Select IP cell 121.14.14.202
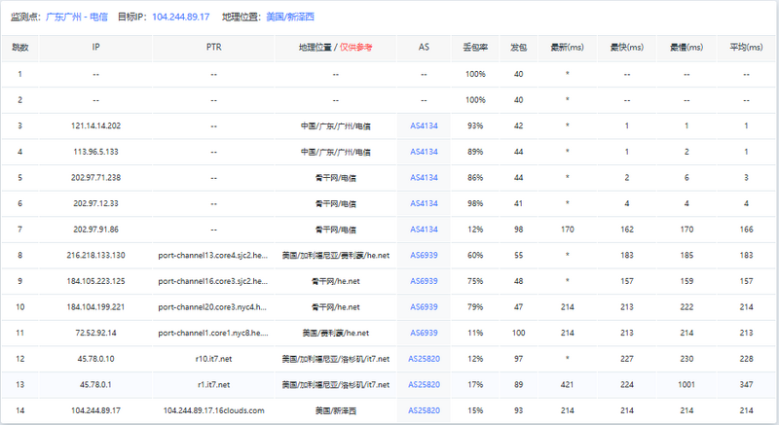The width and height of the screenshot is (779, 425). (x=95, y=126)
